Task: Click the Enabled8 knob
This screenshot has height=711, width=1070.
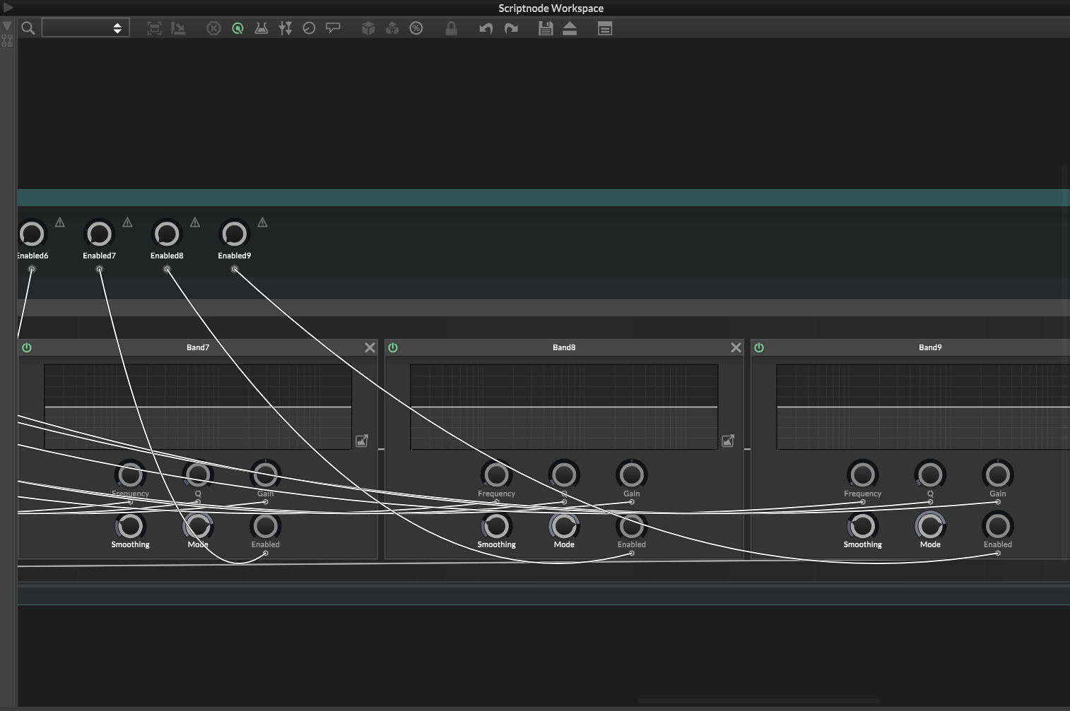Action: [167, 234]
